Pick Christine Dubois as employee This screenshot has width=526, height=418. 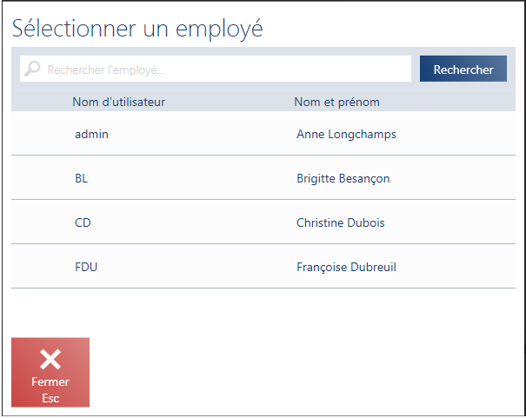click(341, 222)
